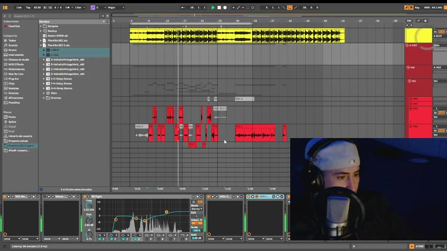Click the re-enable automation button
Image resolution: width=447 pixels, height=251 pixels.
243,7
